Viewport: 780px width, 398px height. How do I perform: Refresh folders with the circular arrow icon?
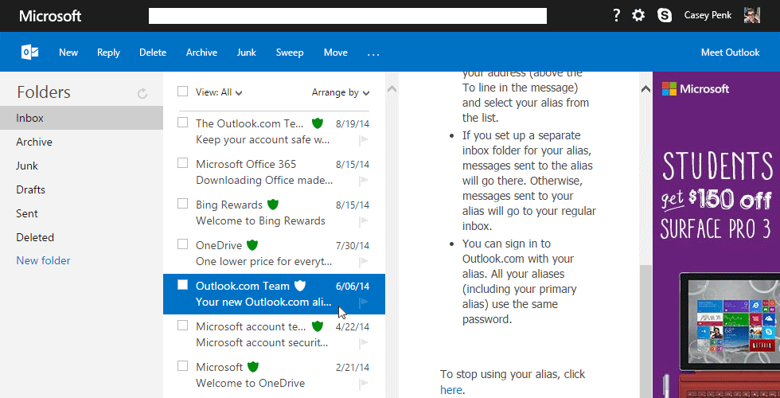pos(142,93)
